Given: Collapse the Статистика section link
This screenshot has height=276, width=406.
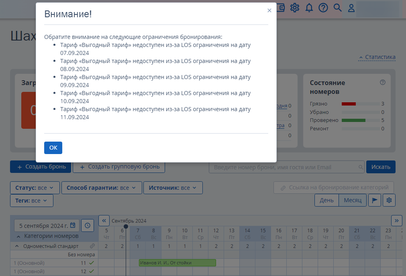Looking at the screenshot, I should (377, 57).
